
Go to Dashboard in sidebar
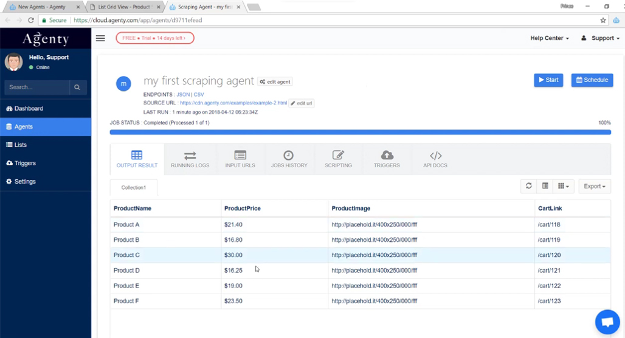point(46,108)
